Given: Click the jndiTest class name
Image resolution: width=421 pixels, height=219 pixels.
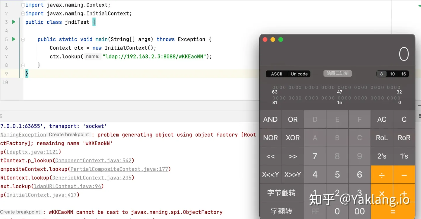Looking at the screenshot, I should pos(77,22).
